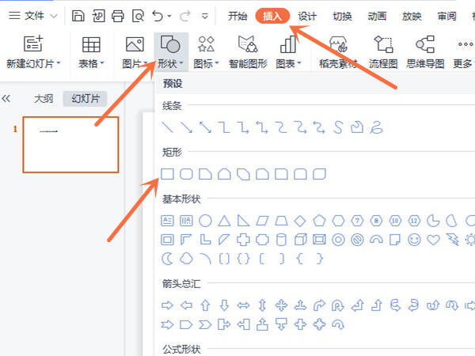475x356 pixels.
Task: Switch to the 审阅 tab
Action: pos(446,16)
